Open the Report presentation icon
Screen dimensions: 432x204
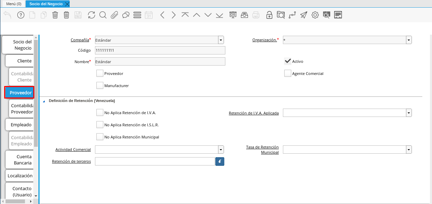point(233,15)
